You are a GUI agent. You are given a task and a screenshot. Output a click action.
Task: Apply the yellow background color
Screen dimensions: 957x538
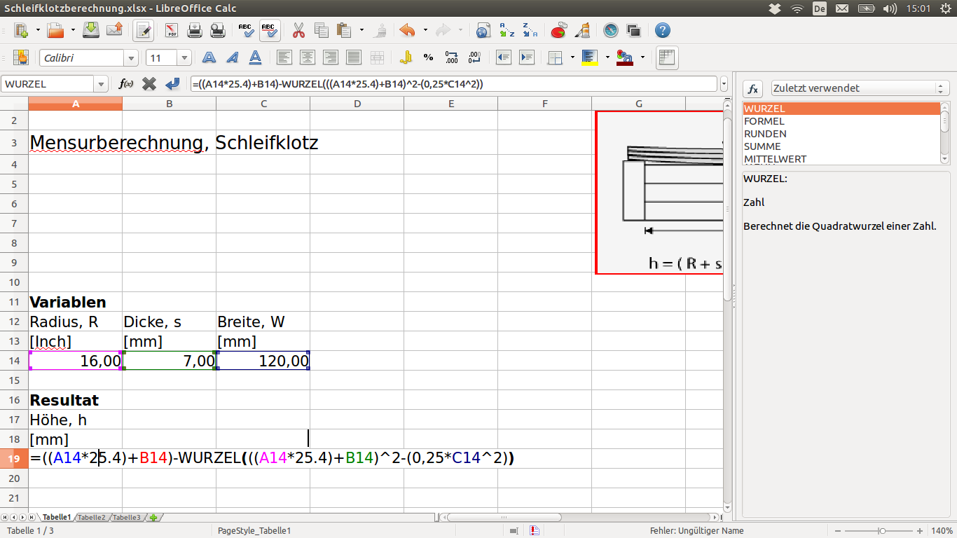click(588, 58)
